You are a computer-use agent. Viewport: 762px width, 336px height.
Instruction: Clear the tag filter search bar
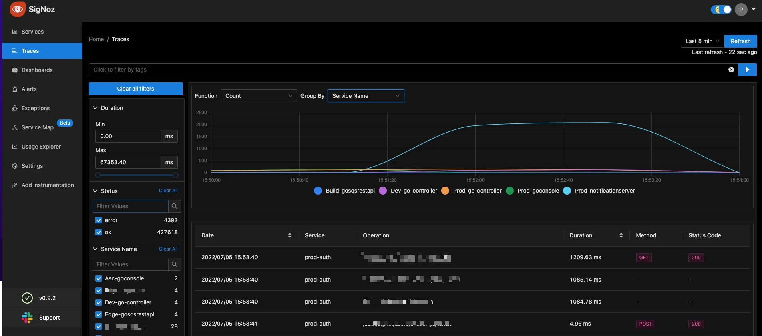click(731, 70)
